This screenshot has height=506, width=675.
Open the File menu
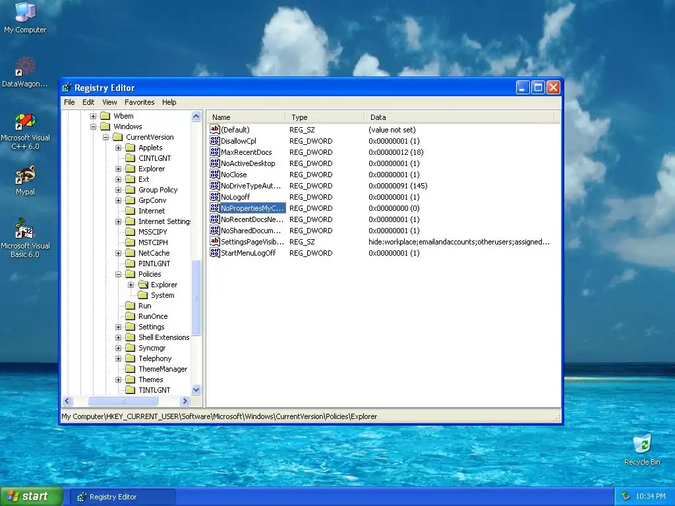[69, 102]
